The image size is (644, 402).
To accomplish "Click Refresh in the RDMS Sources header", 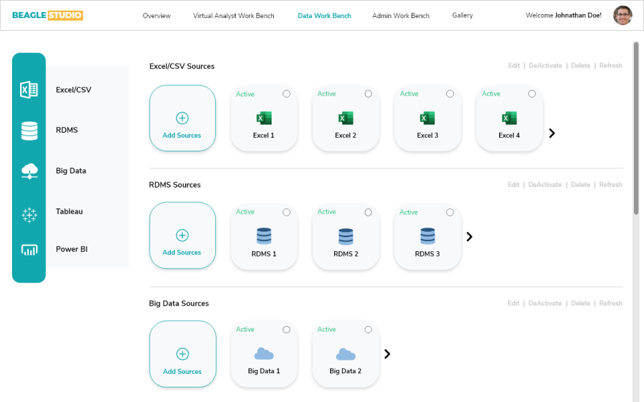I will pyautogui.click(x=610, y=185).
